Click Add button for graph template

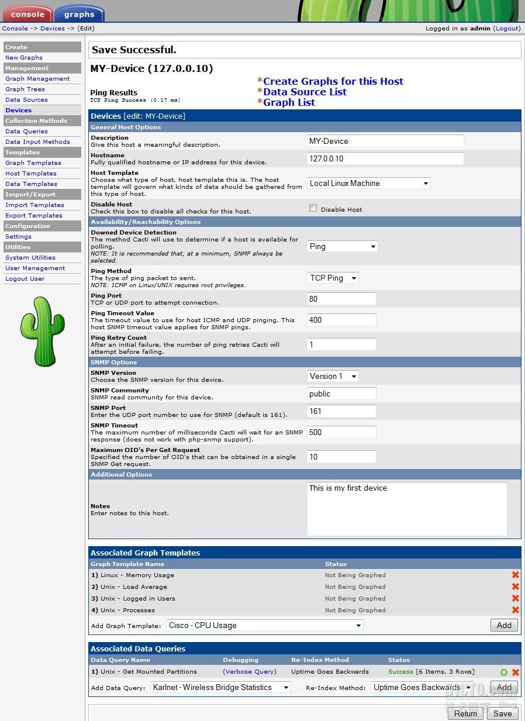pos(504,625)
